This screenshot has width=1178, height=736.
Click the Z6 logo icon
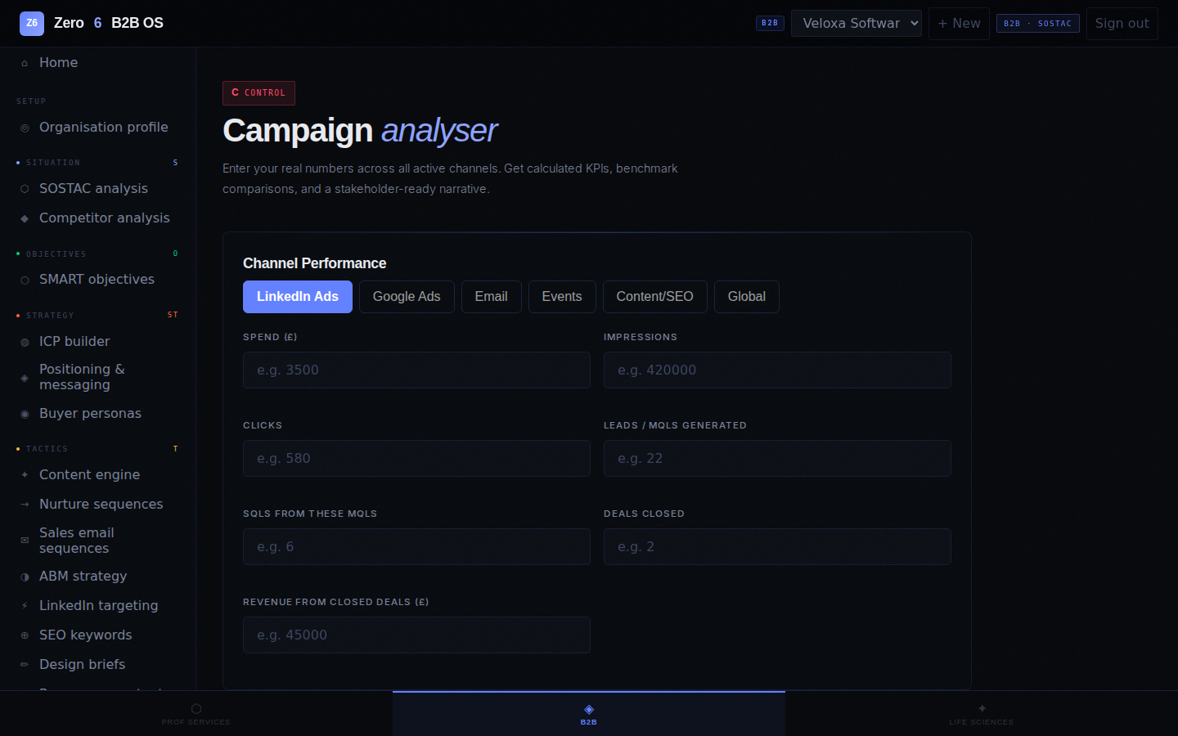tap(32, 23)
